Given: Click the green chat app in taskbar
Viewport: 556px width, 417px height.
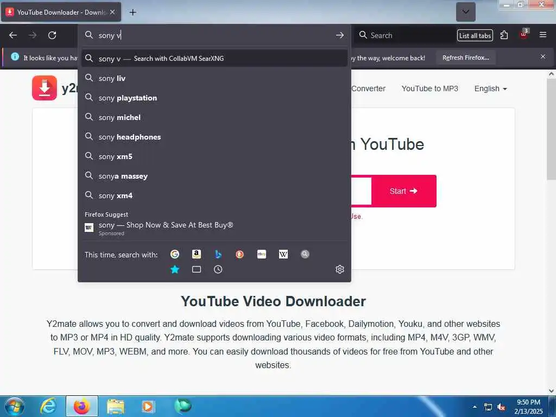Looking at the screenshot, I should tap(183, 406).
